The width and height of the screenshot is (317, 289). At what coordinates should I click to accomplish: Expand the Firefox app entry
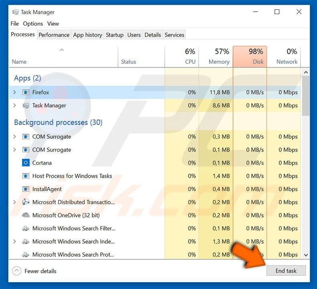point(14,92)
